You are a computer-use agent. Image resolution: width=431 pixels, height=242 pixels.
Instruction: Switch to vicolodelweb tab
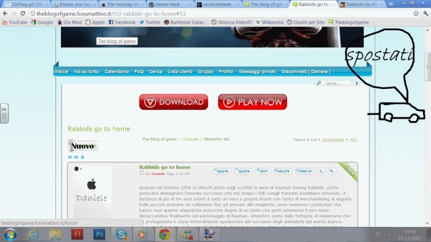click(218, 4)
